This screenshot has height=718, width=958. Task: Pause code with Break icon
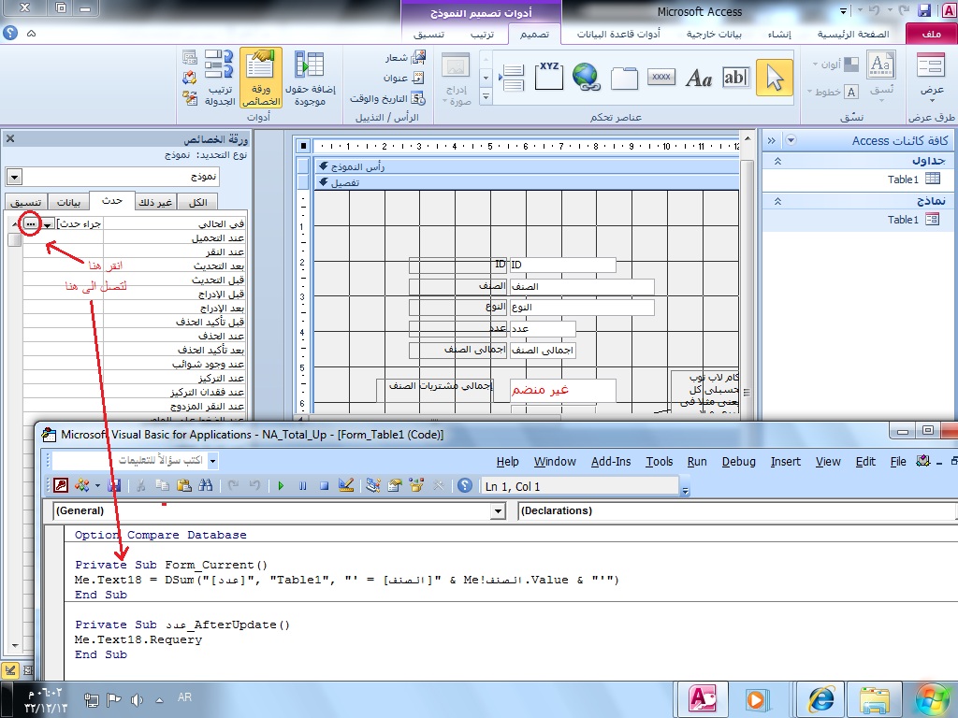coord(302,486)
